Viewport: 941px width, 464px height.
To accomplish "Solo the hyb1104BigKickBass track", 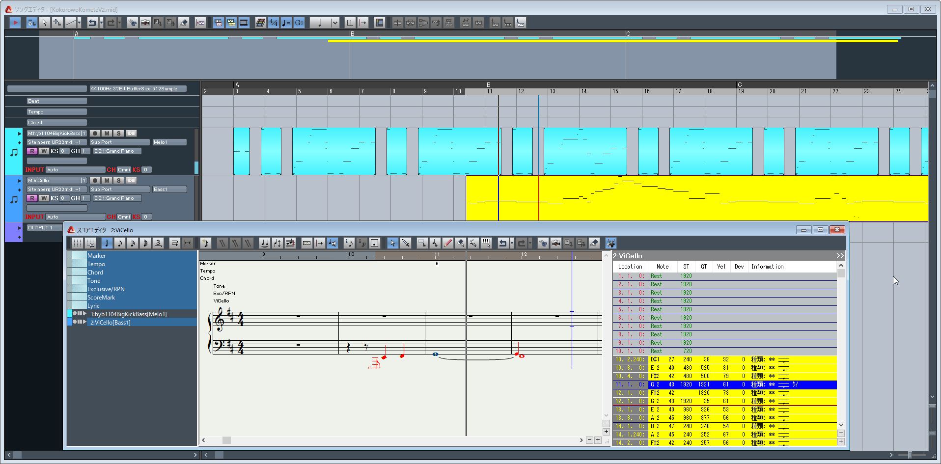I will (119, 134).
